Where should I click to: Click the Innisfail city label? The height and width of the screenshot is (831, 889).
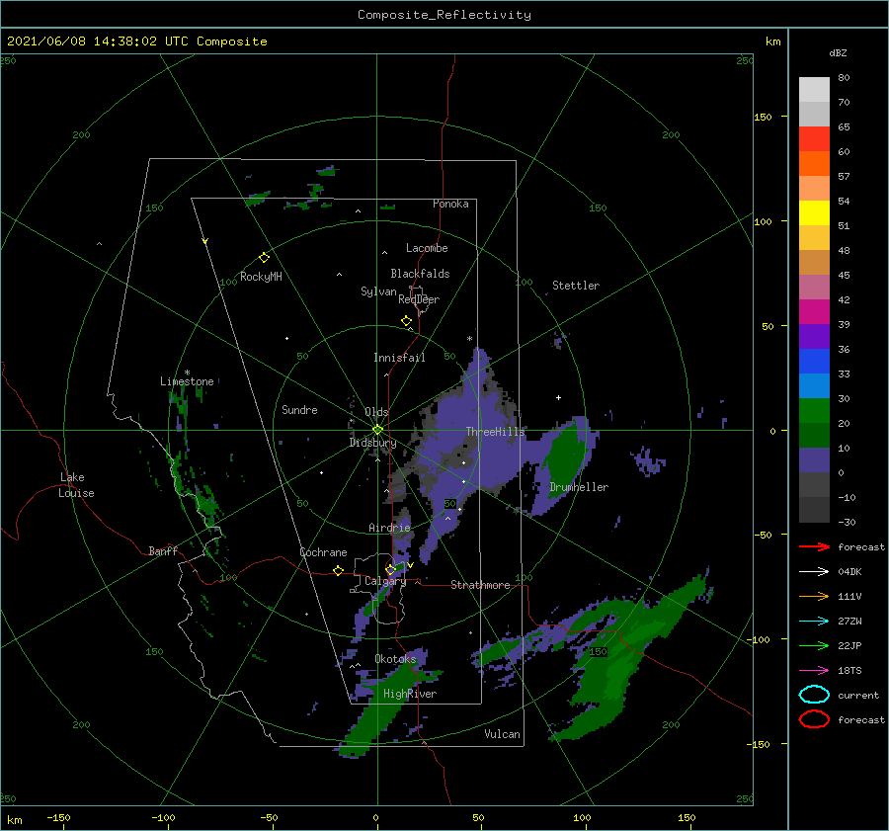[399, 358]
